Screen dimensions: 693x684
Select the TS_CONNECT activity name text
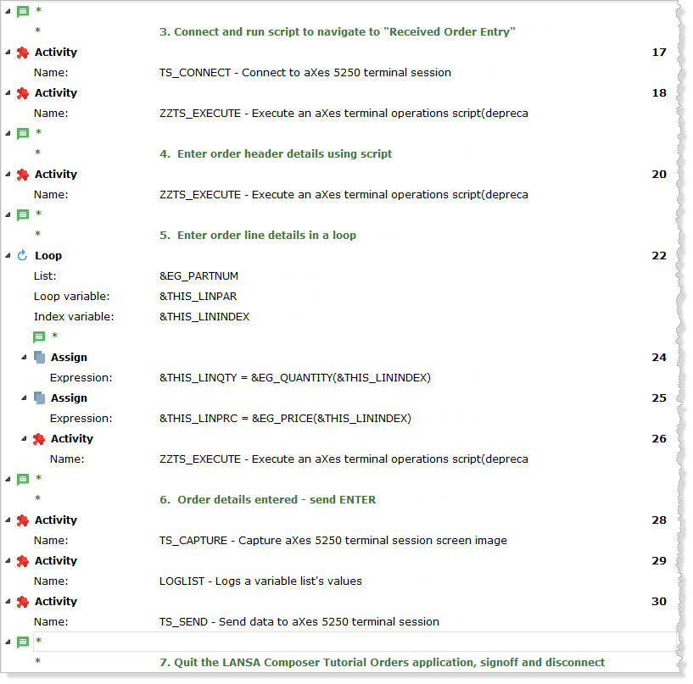(305, 72)
